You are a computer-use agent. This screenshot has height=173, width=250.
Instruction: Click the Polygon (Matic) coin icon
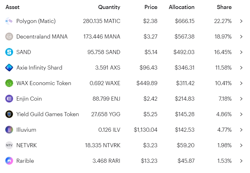pyautogui.click(x=9, y=21)
